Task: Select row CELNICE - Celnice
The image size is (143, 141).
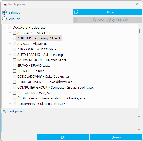Action: pyautogui.click(x=31, y=71)
